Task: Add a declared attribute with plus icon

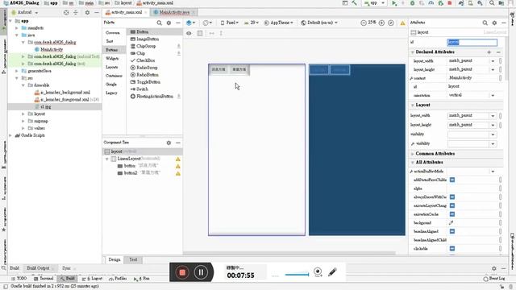Action: (x=489, y=52)
